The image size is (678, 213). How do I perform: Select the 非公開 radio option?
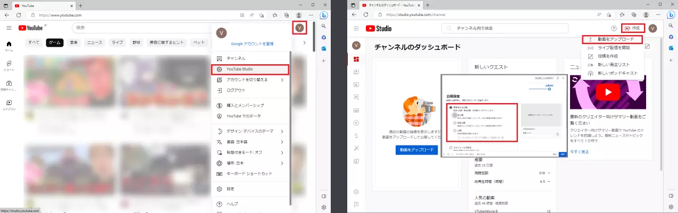455,115
